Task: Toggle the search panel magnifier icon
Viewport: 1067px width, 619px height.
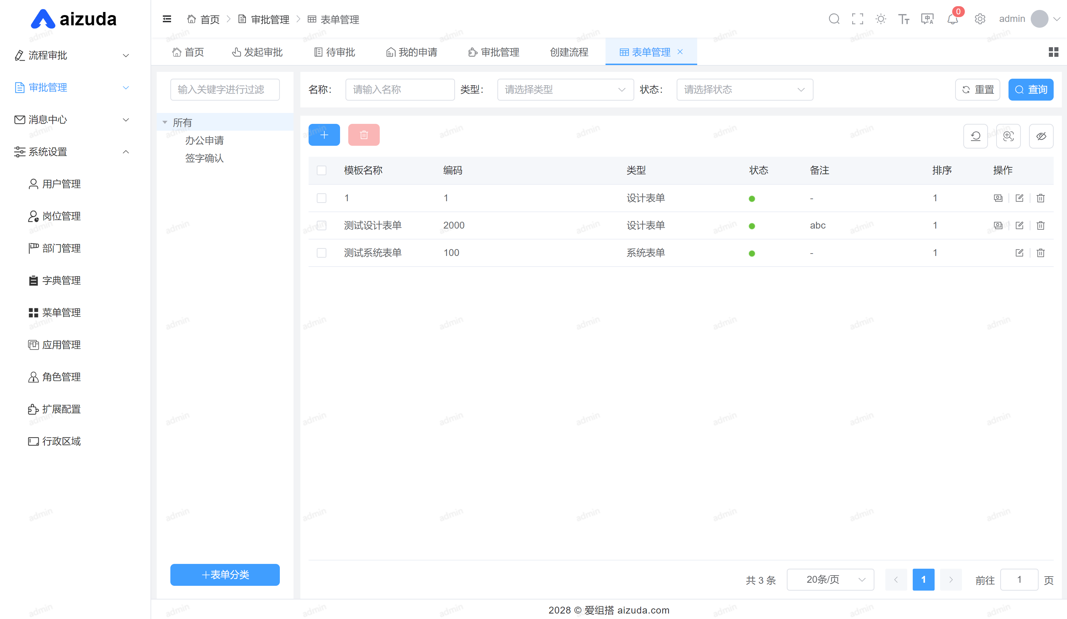Action: (1008, 136)
